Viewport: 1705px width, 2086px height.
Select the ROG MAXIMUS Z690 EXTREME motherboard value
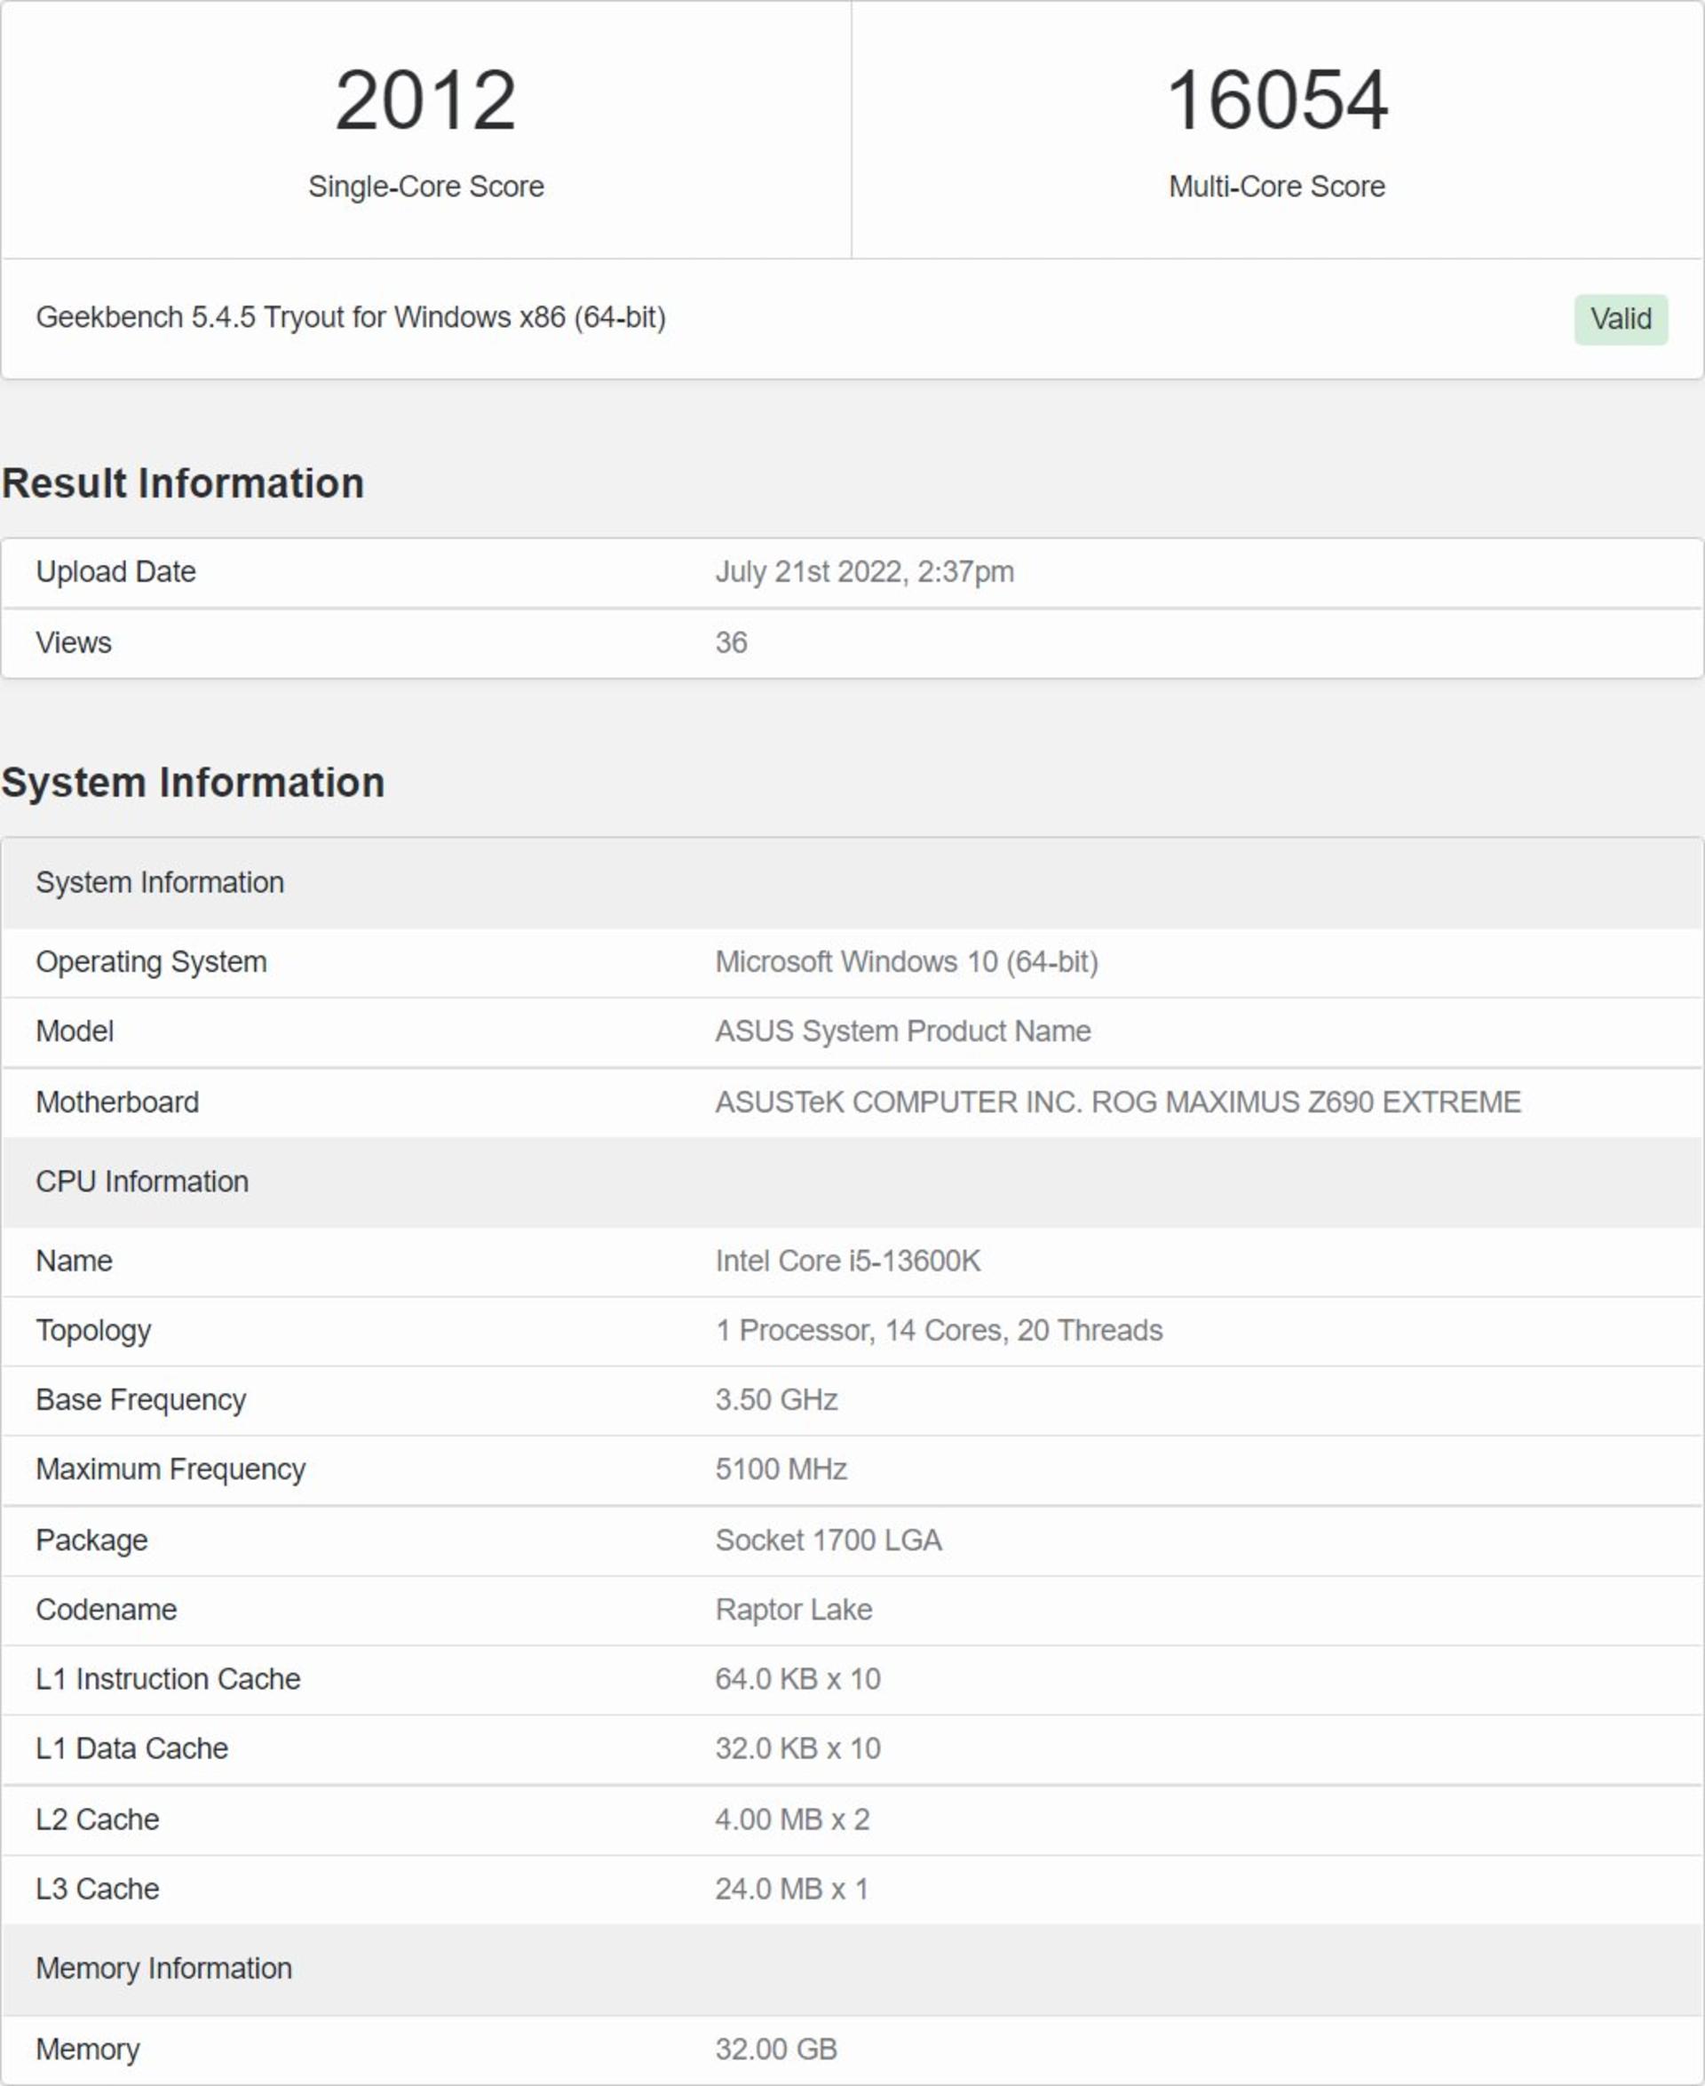pyautogui.click(x=1118, y=1102)
